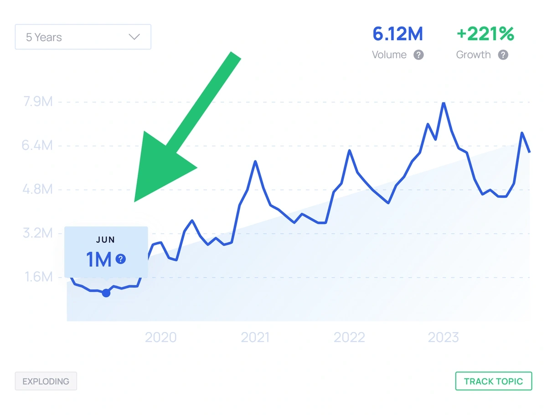
Task: Select the 2023 x-axis label
Action: coord(444,337)
